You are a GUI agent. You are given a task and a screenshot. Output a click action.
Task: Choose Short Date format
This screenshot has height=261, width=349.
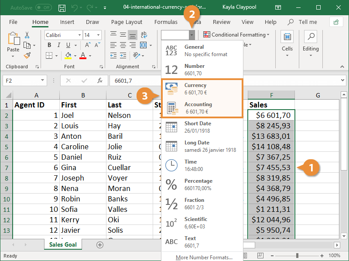(x=202, y=127)
